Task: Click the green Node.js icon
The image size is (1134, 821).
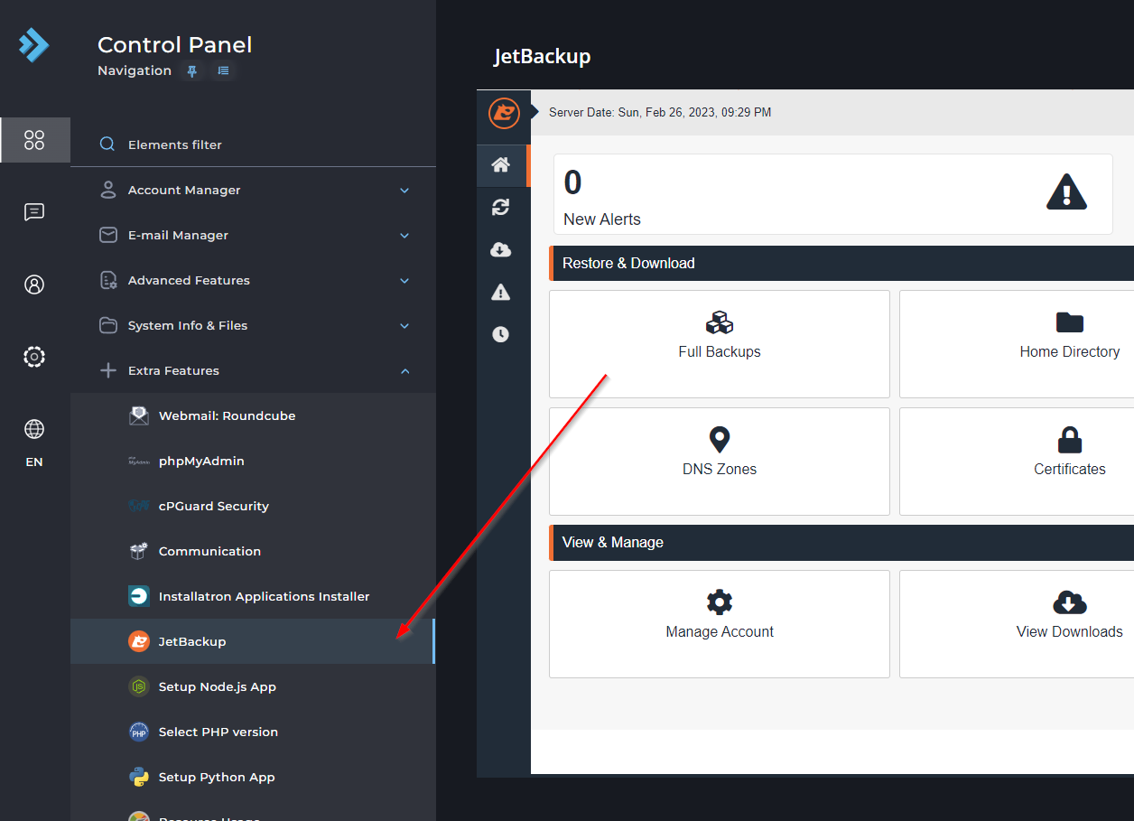Action: click(x=139, y=686)
